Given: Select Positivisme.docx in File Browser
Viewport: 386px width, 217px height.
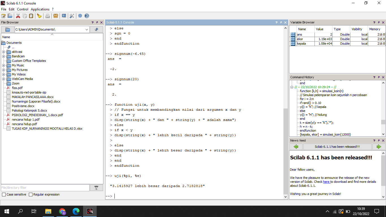Looking at the screenshot, I should click(23, 106).
